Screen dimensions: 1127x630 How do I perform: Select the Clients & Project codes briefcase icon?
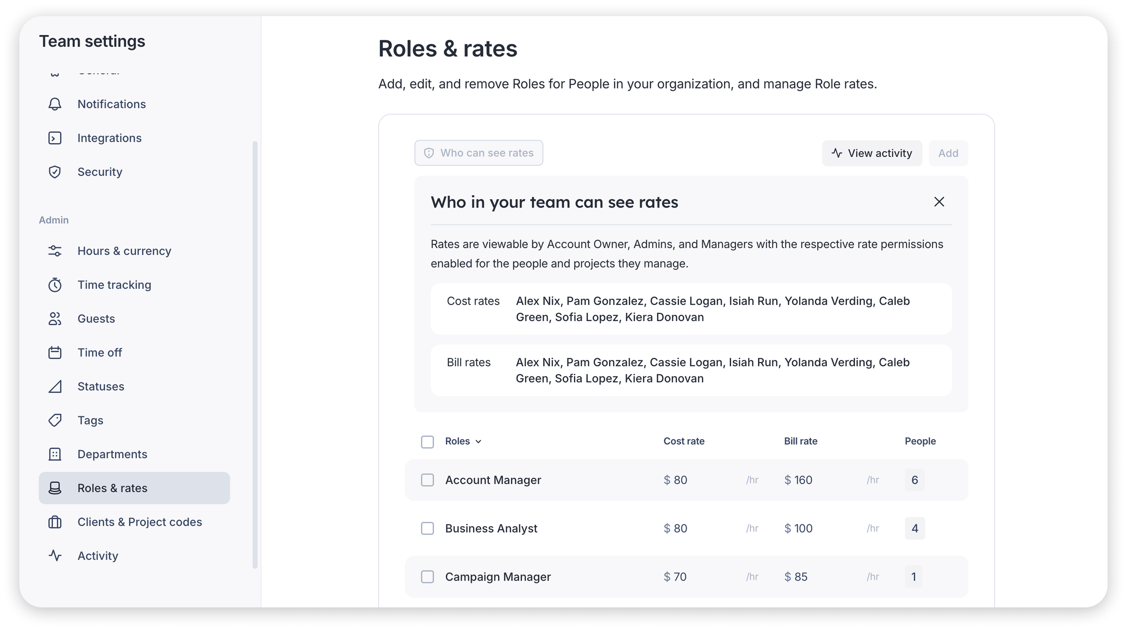(55, 522)
